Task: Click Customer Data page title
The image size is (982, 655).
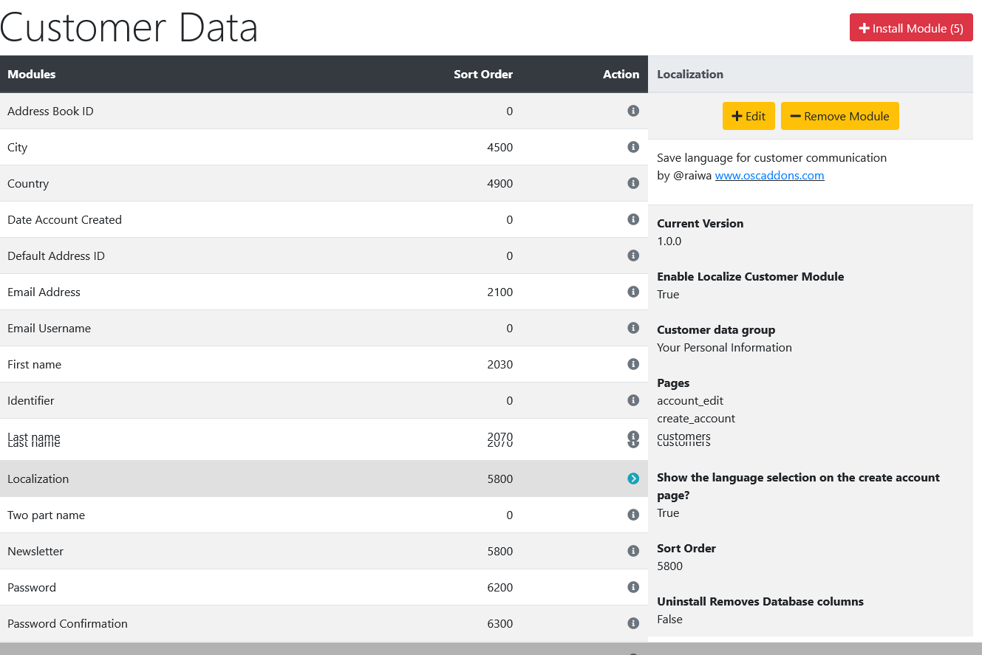Action: [129, 28]
